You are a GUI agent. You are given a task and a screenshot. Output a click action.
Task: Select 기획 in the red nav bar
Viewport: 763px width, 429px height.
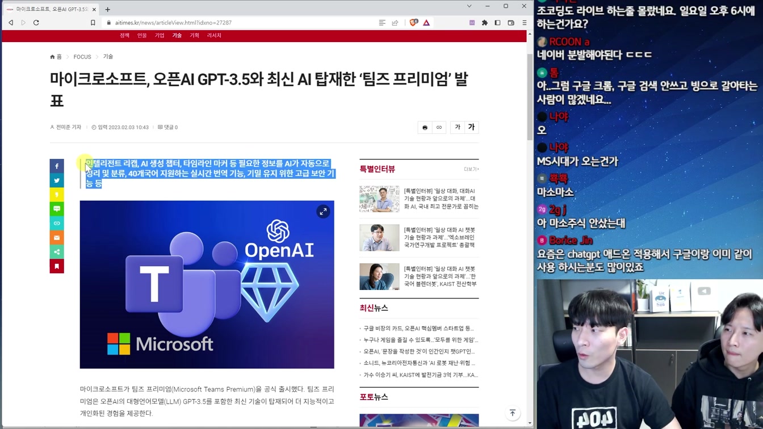pos(195,35)
